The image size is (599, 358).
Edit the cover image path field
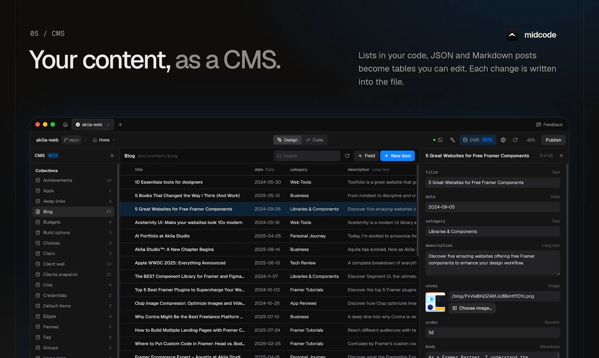pyautogui.click(x=504, y=296)
